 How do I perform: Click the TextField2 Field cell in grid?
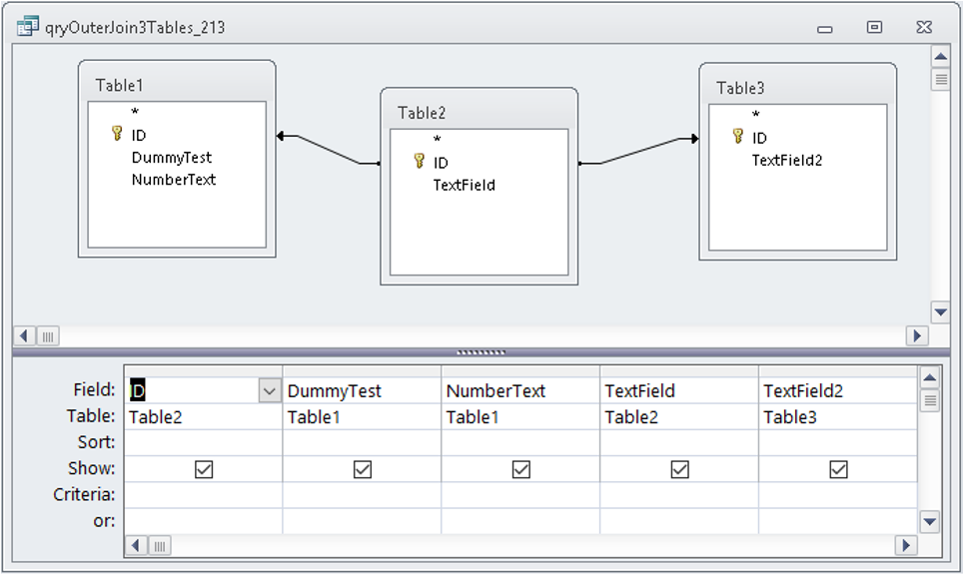pos(838,390)
